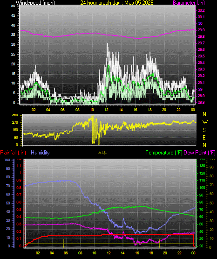Click the Dew Point (°F) legend label
The width and height of the screenshot is (217, 259).
pos(199,153)
